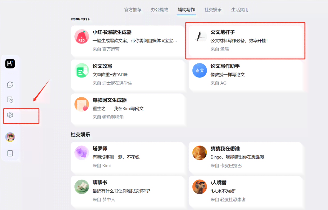Select the 辅助写作 tab
The height and width of the screenshot is (210, 328).
coord(186,10)
